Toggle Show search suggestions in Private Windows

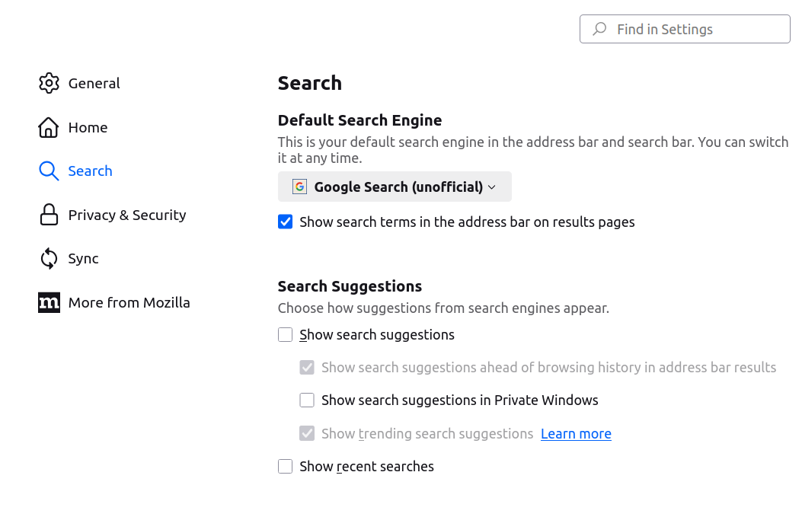307,400
